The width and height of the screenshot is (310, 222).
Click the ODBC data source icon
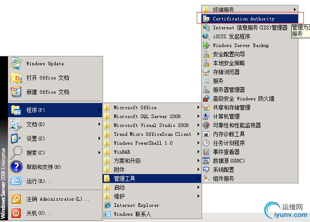tap(206, 161)
